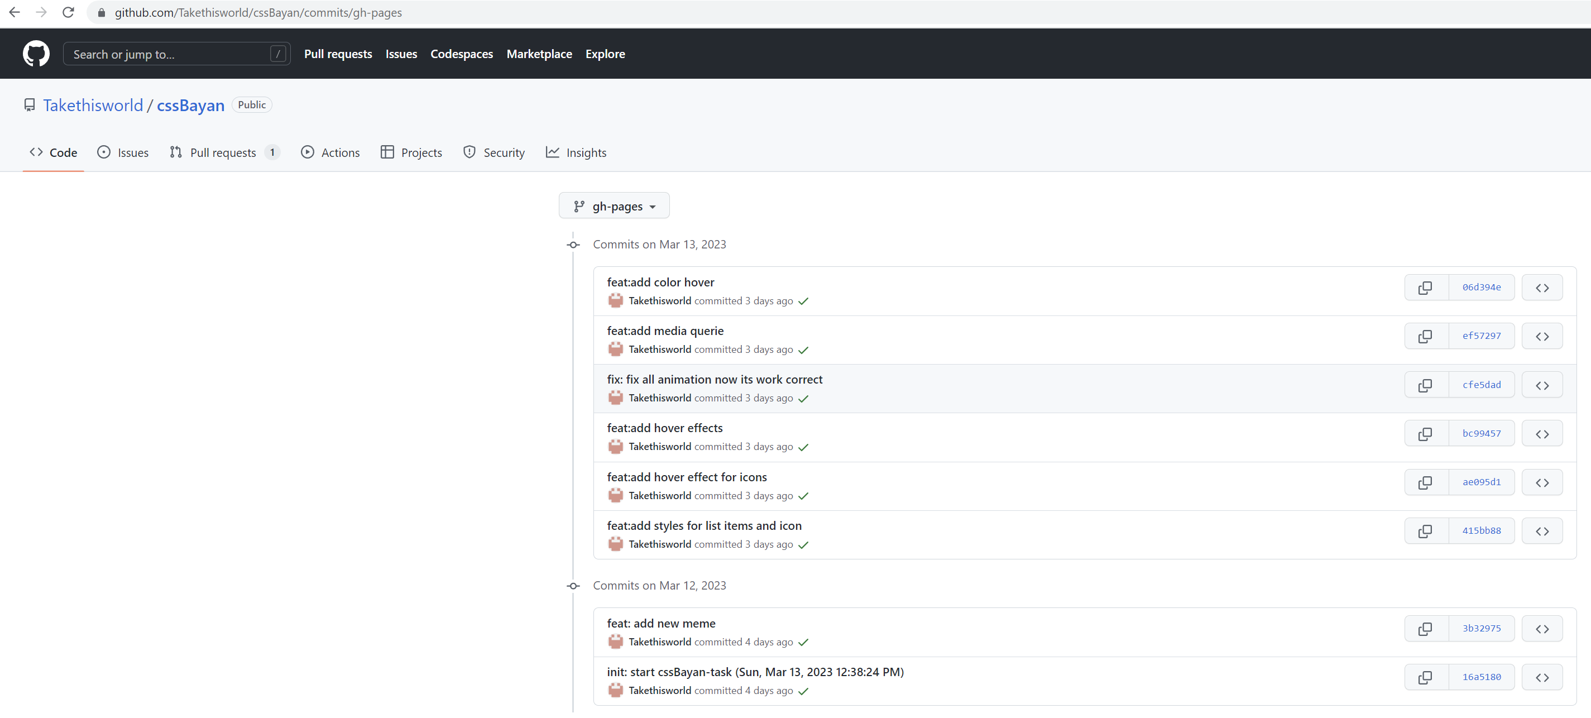The width and height of the screenshot is (1591, 718).
Task: Browse code at commit bc99457
Action: pos(1542,433)
